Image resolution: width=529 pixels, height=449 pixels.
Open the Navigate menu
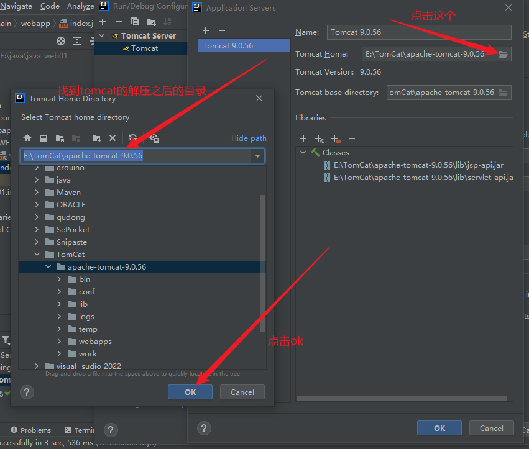coord(16,6)
